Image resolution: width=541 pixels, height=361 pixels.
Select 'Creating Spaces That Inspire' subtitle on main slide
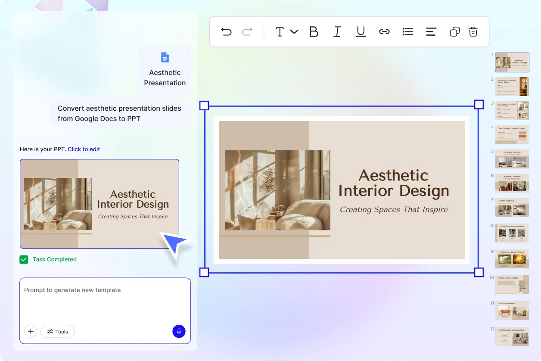click(x=394, y=210)
